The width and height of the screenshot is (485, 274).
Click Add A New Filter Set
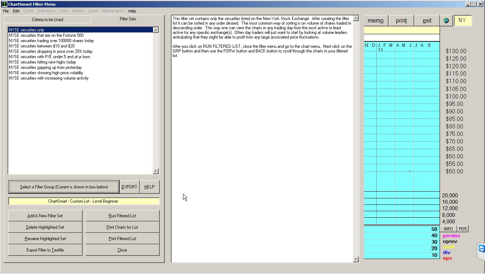click(45, 216)
